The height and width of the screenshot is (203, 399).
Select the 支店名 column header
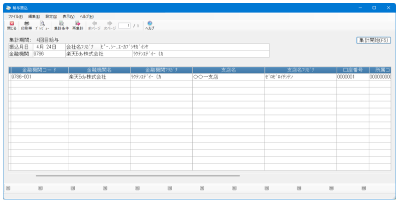[228, 70]
